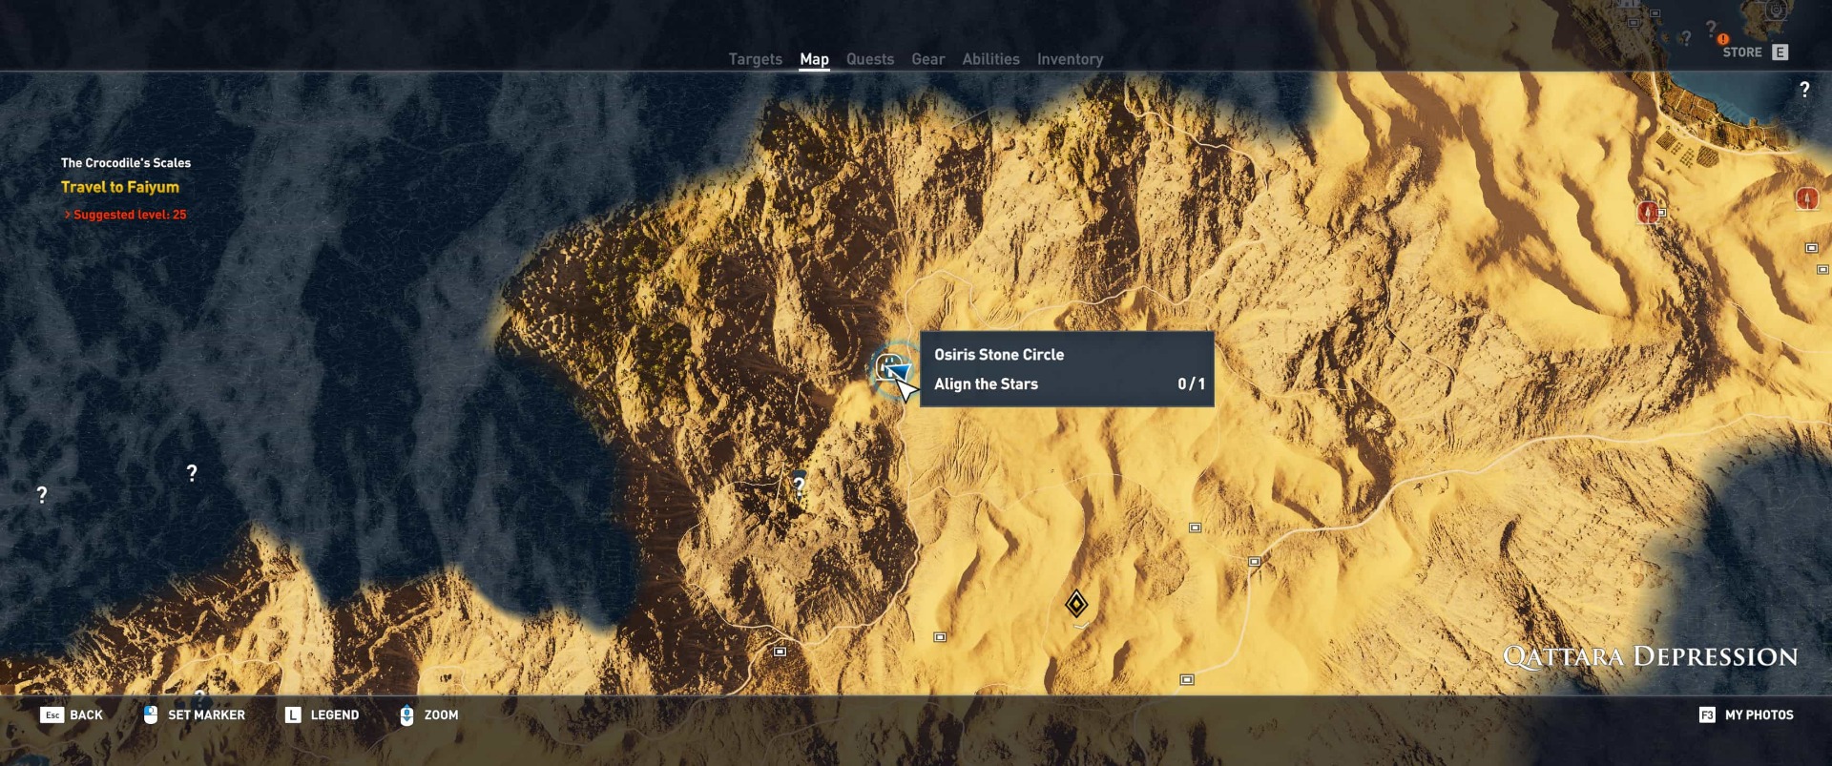Click the square marker at the road junction south of the mountains
This screenshot has width=1832, height=766.
[x=780, y=652]
